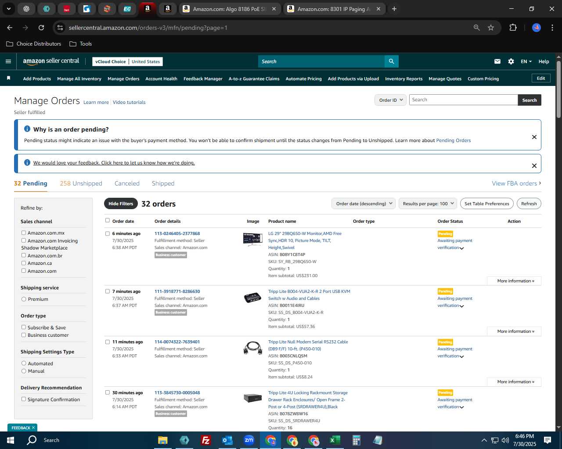The image size is (562, 449).
Task: Open the View FBA orders link
Action: pos(516,183)
